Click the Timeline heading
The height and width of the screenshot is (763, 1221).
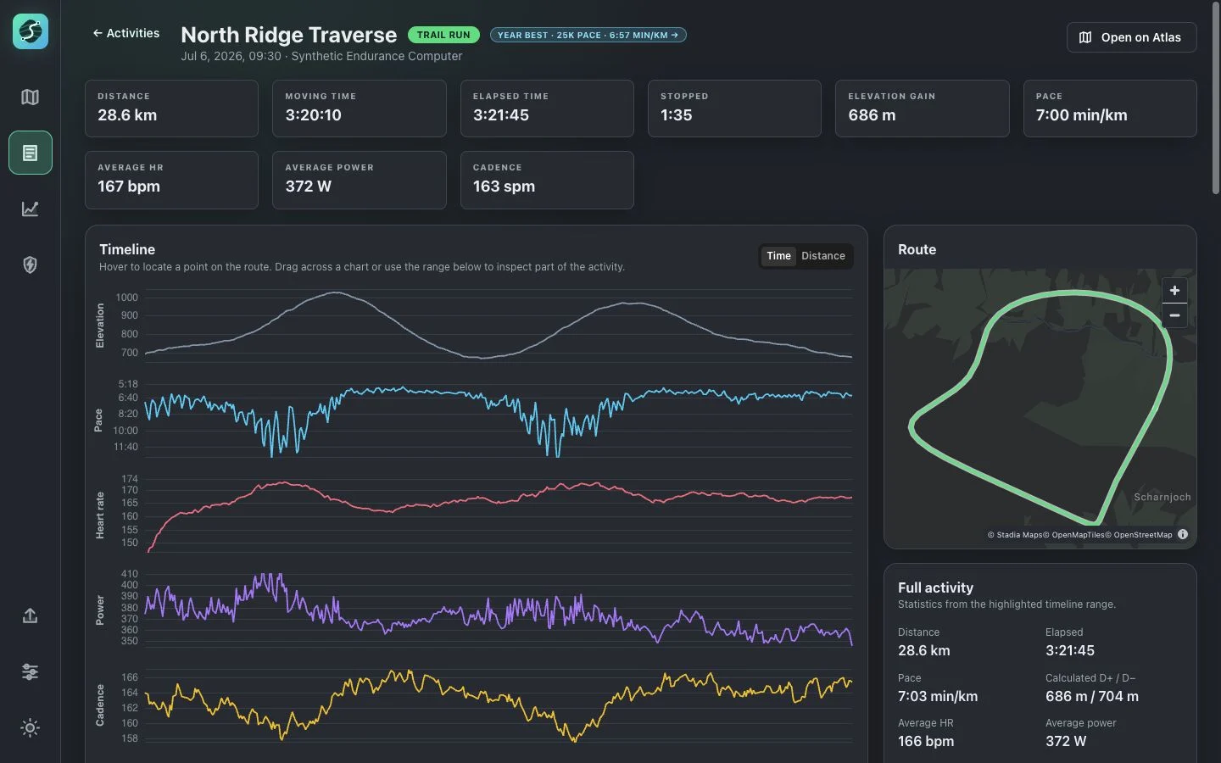(127, 249)
